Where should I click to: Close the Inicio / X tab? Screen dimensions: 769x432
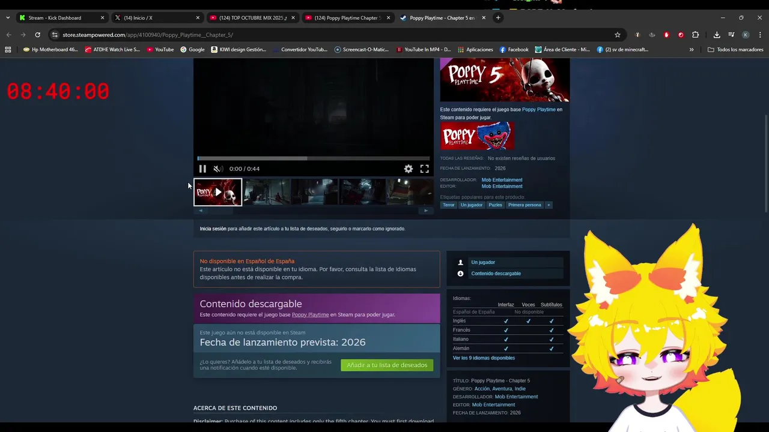(198, 18)
